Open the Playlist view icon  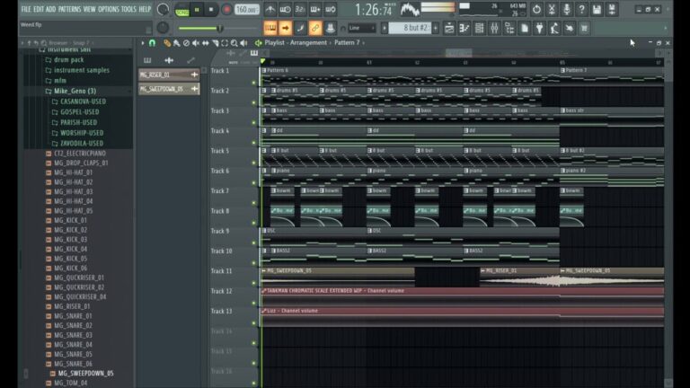pos(449,28)
